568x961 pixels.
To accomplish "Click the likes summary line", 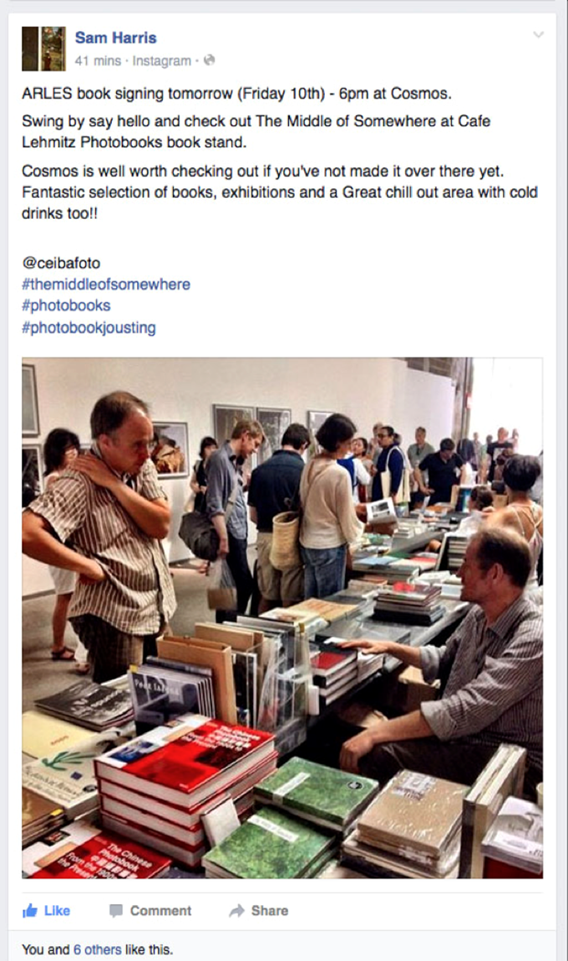I will (x=98, y=949).
